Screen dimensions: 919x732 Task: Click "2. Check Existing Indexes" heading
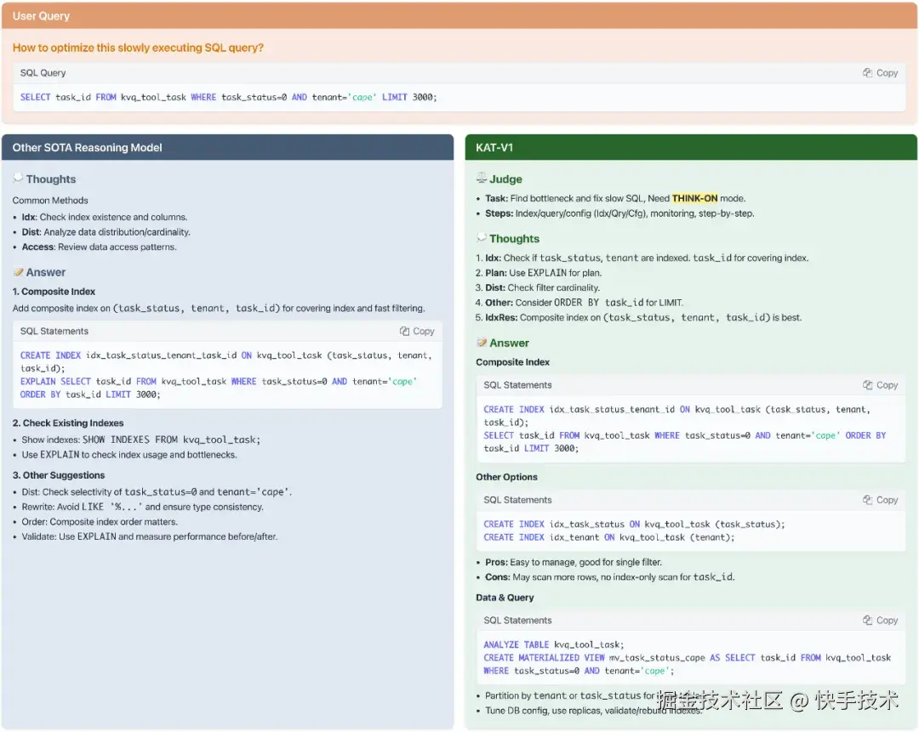(68, 423)
